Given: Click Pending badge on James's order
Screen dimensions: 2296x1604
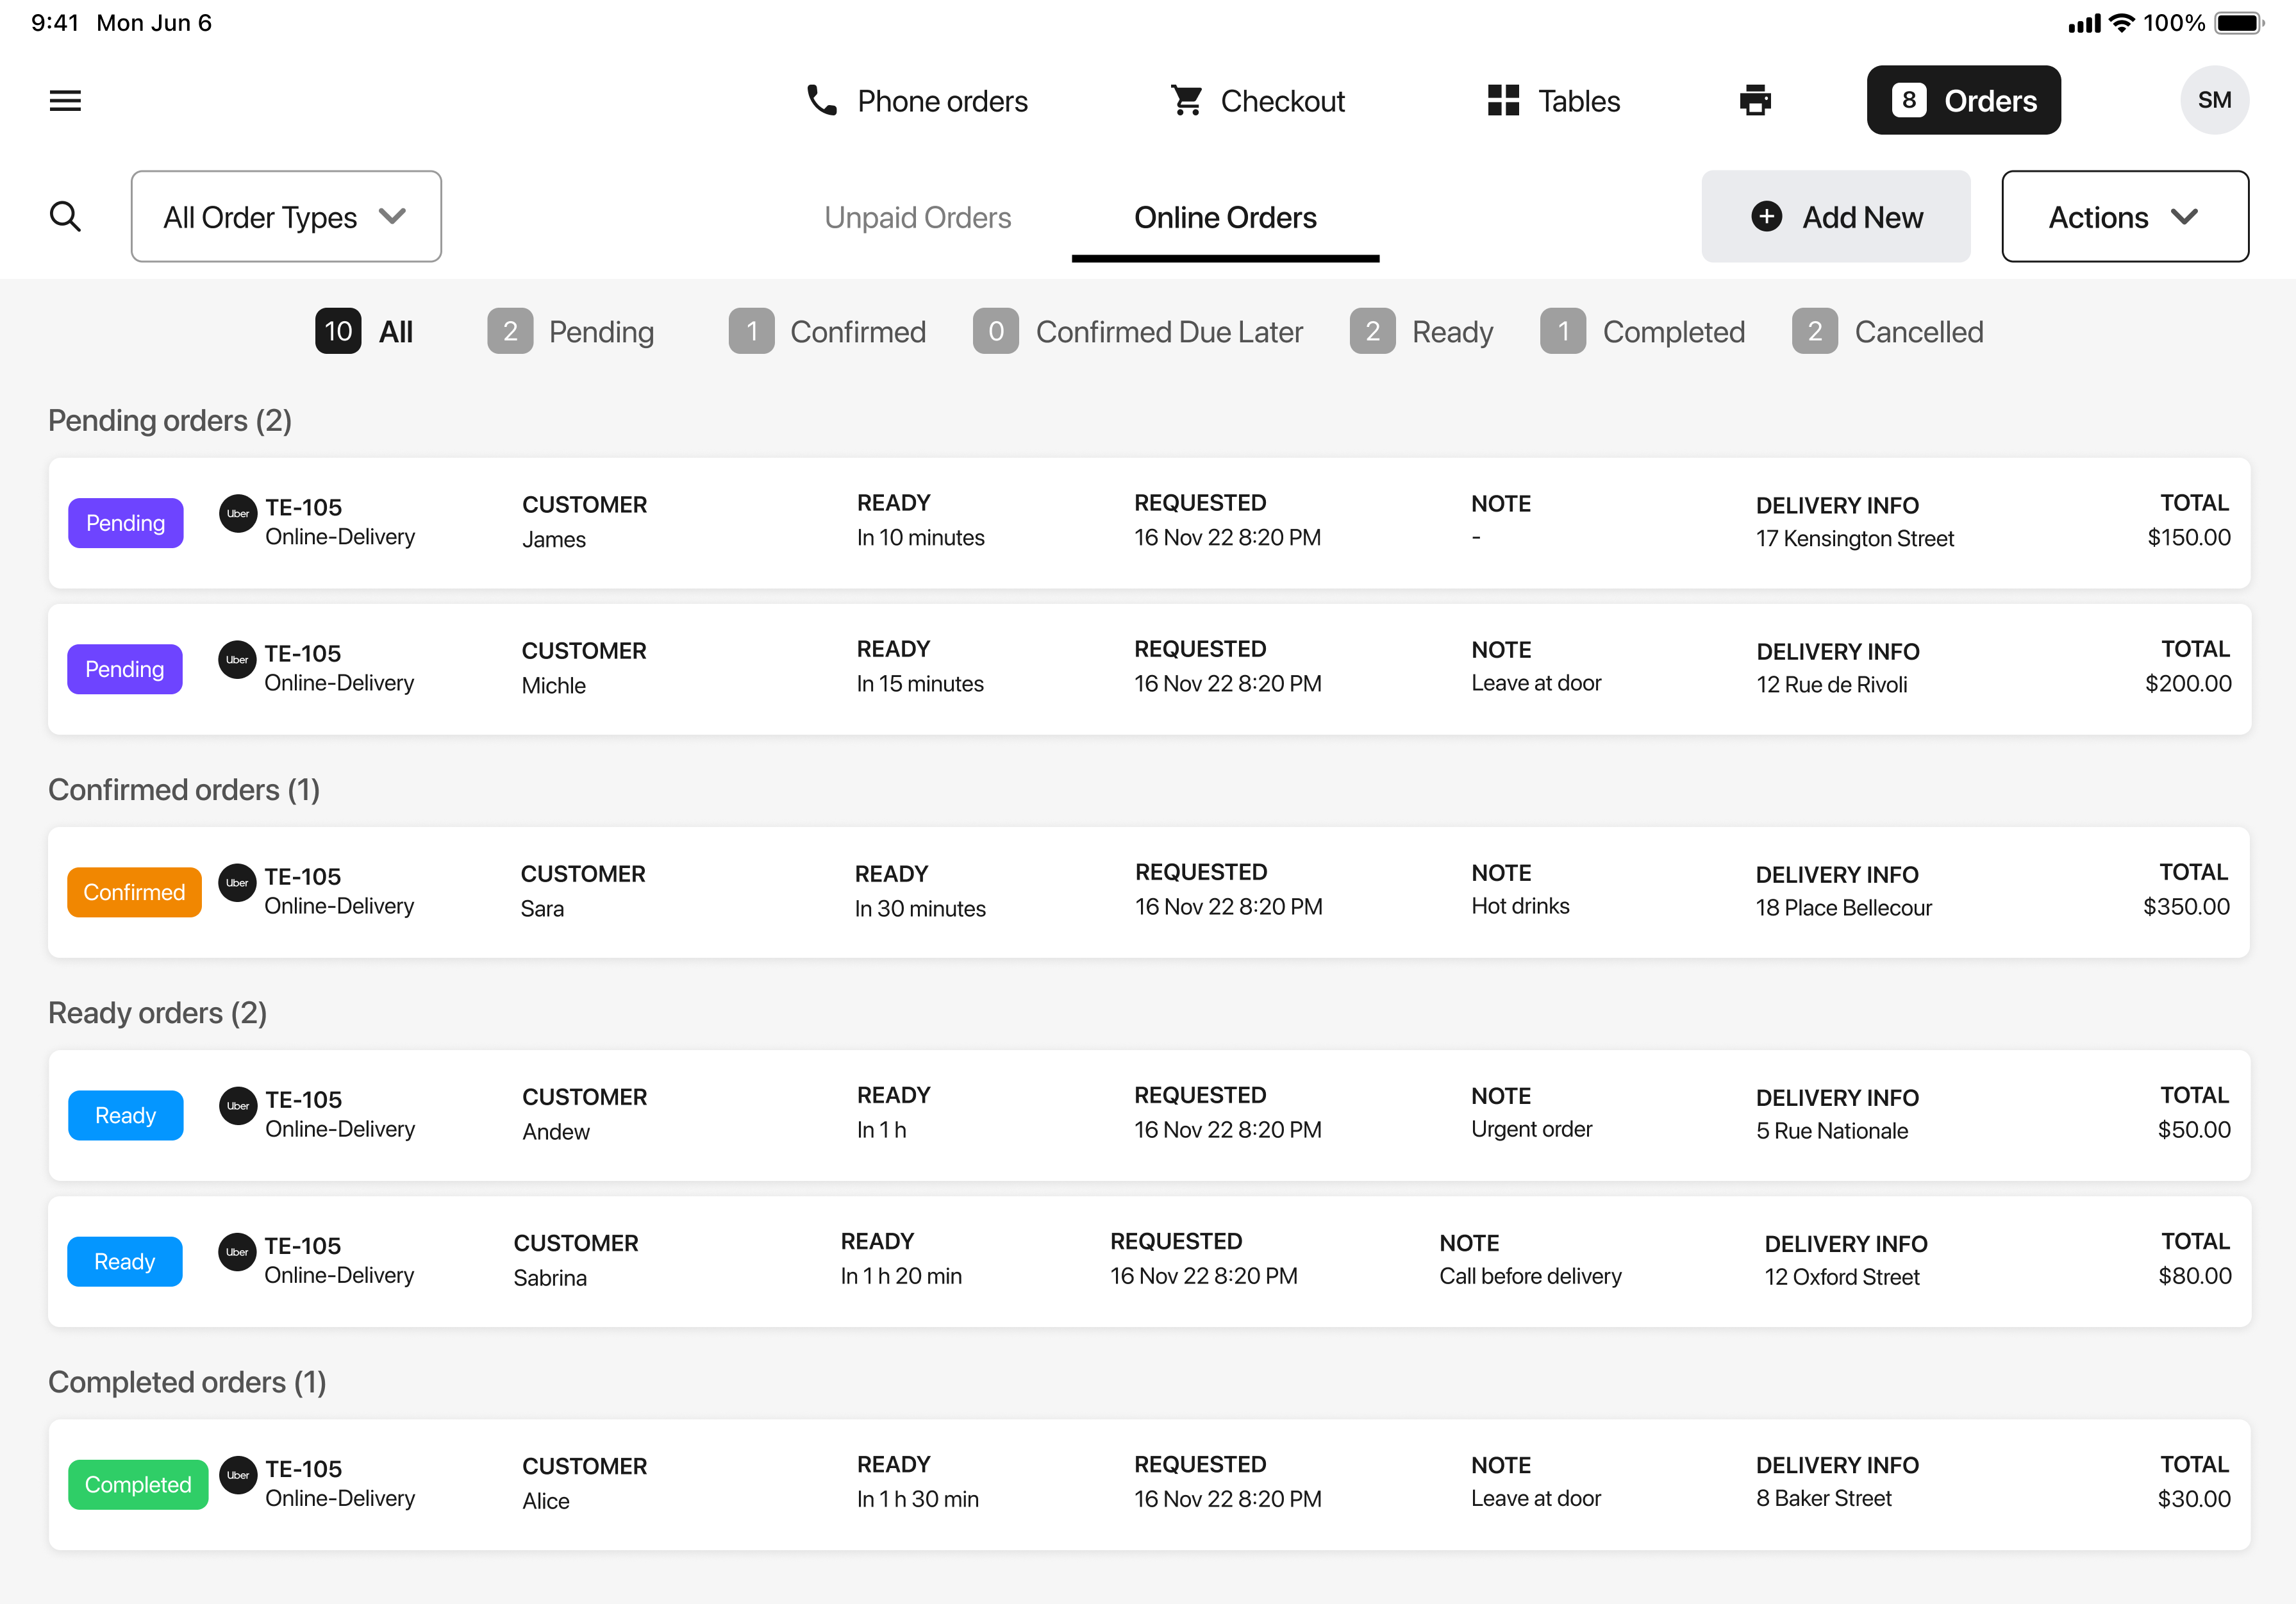Looking at the screenshot, I should pyautogui.click(x=125, y=523).
